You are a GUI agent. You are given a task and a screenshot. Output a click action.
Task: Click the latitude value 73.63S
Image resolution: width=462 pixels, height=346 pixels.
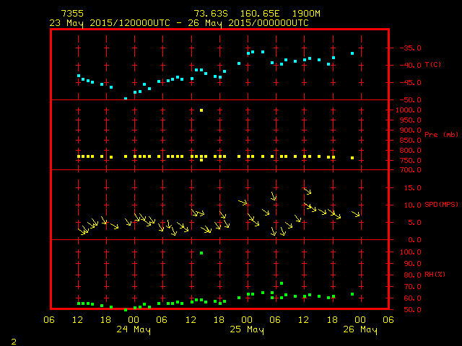(211, 14)
